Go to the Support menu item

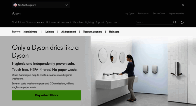pyautogui.click(x=100, y=22)
